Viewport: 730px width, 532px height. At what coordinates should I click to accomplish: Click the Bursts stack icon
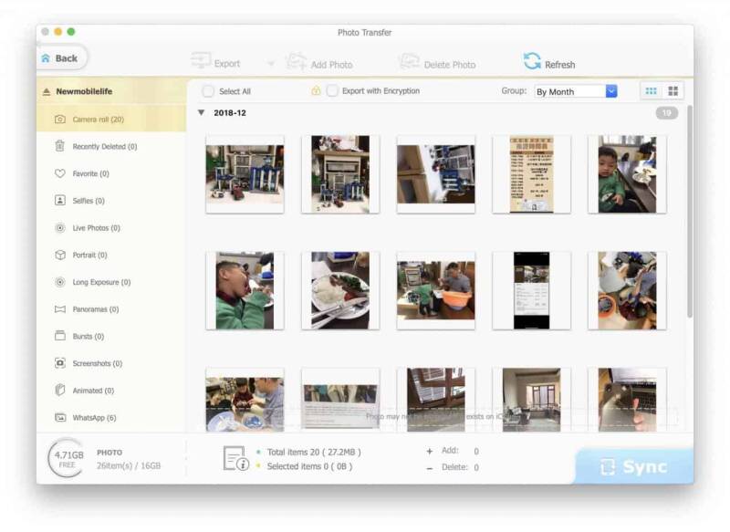point(60,336)
